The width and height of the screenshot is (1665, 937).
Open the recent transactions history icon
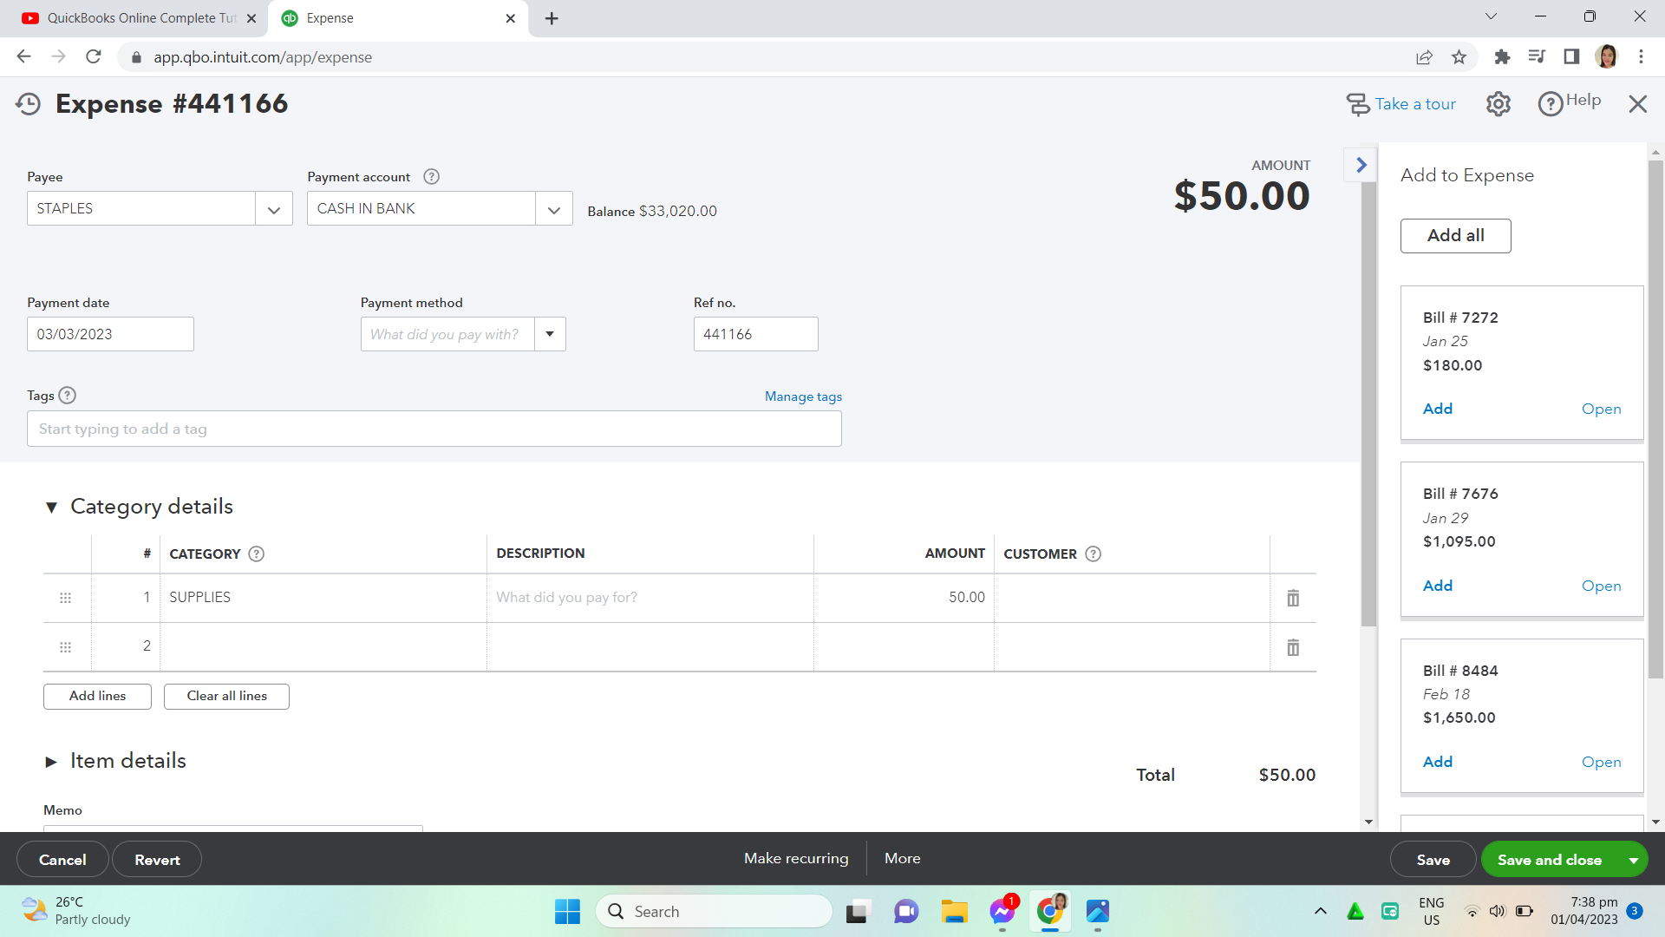click(29, 104)
